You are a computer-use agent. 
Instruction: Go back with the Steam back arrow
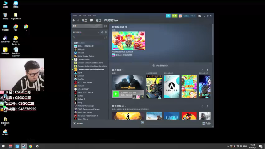(74, 20)
